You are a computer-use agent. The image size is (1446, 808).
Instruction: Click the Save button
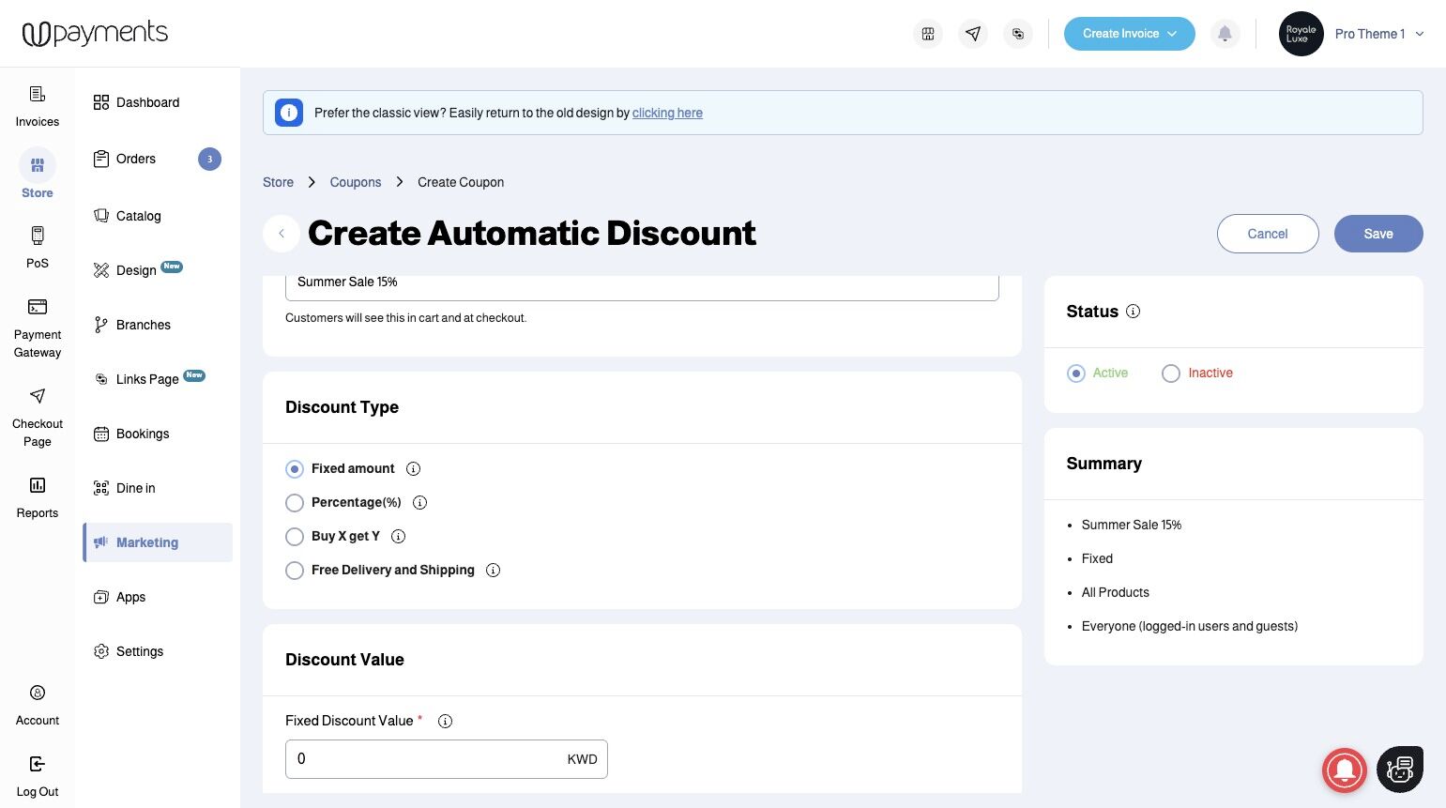1378,234
